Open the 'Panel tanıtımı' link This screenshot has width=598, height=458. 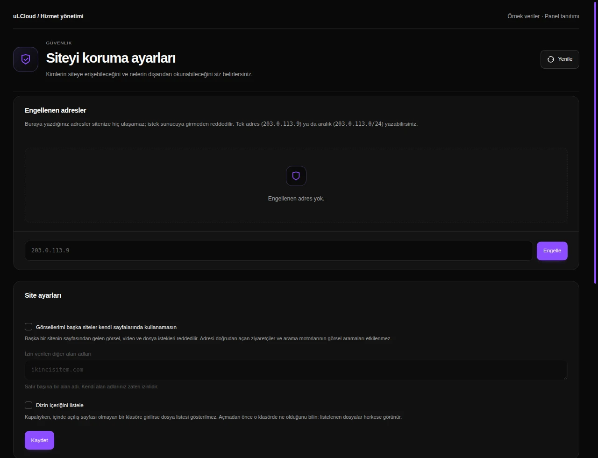point(562,16)
